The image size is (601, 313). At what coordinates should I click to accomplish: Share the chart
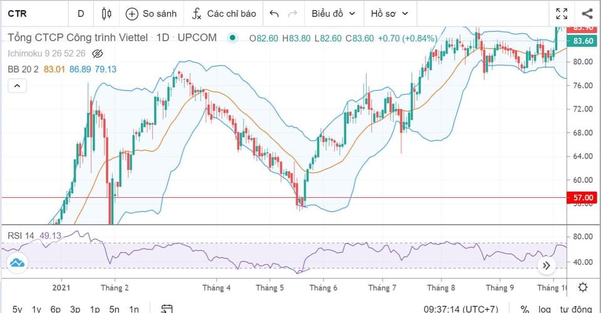[587, 14]
